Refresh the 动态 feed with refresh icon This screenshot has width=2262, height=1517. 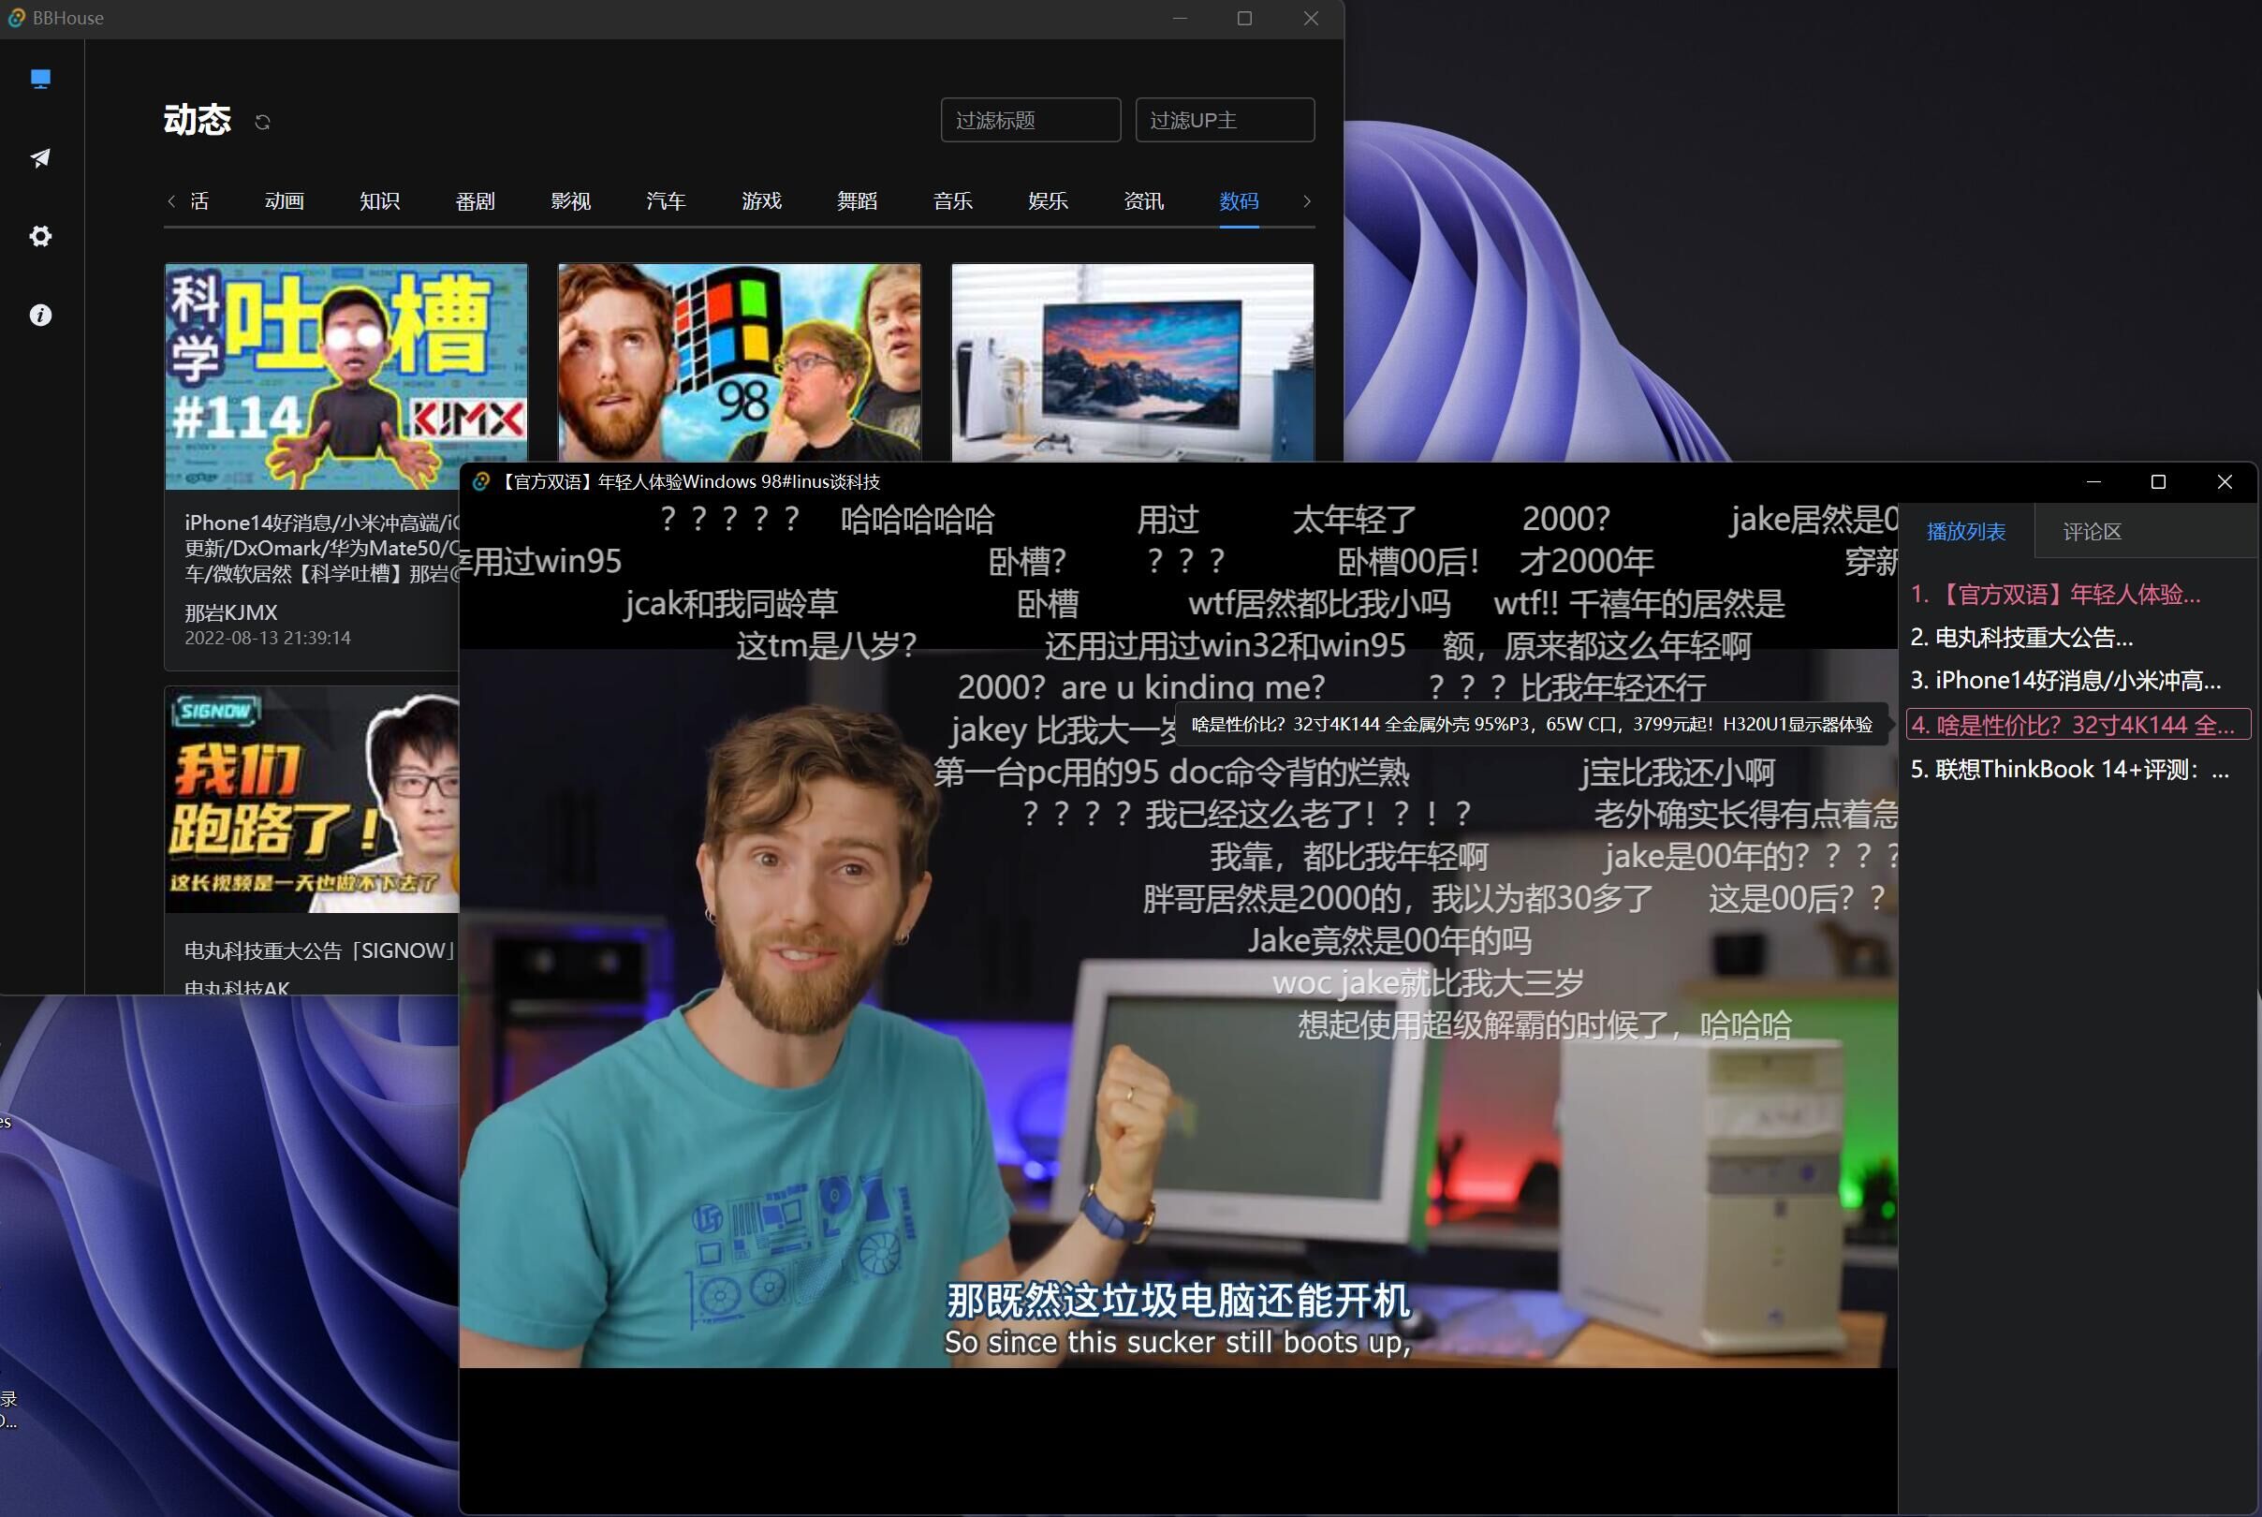(262, 122)
